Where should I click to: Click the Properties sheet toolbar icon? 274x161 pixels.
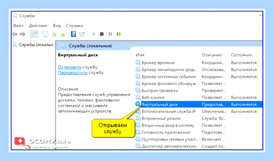[45, 34]
